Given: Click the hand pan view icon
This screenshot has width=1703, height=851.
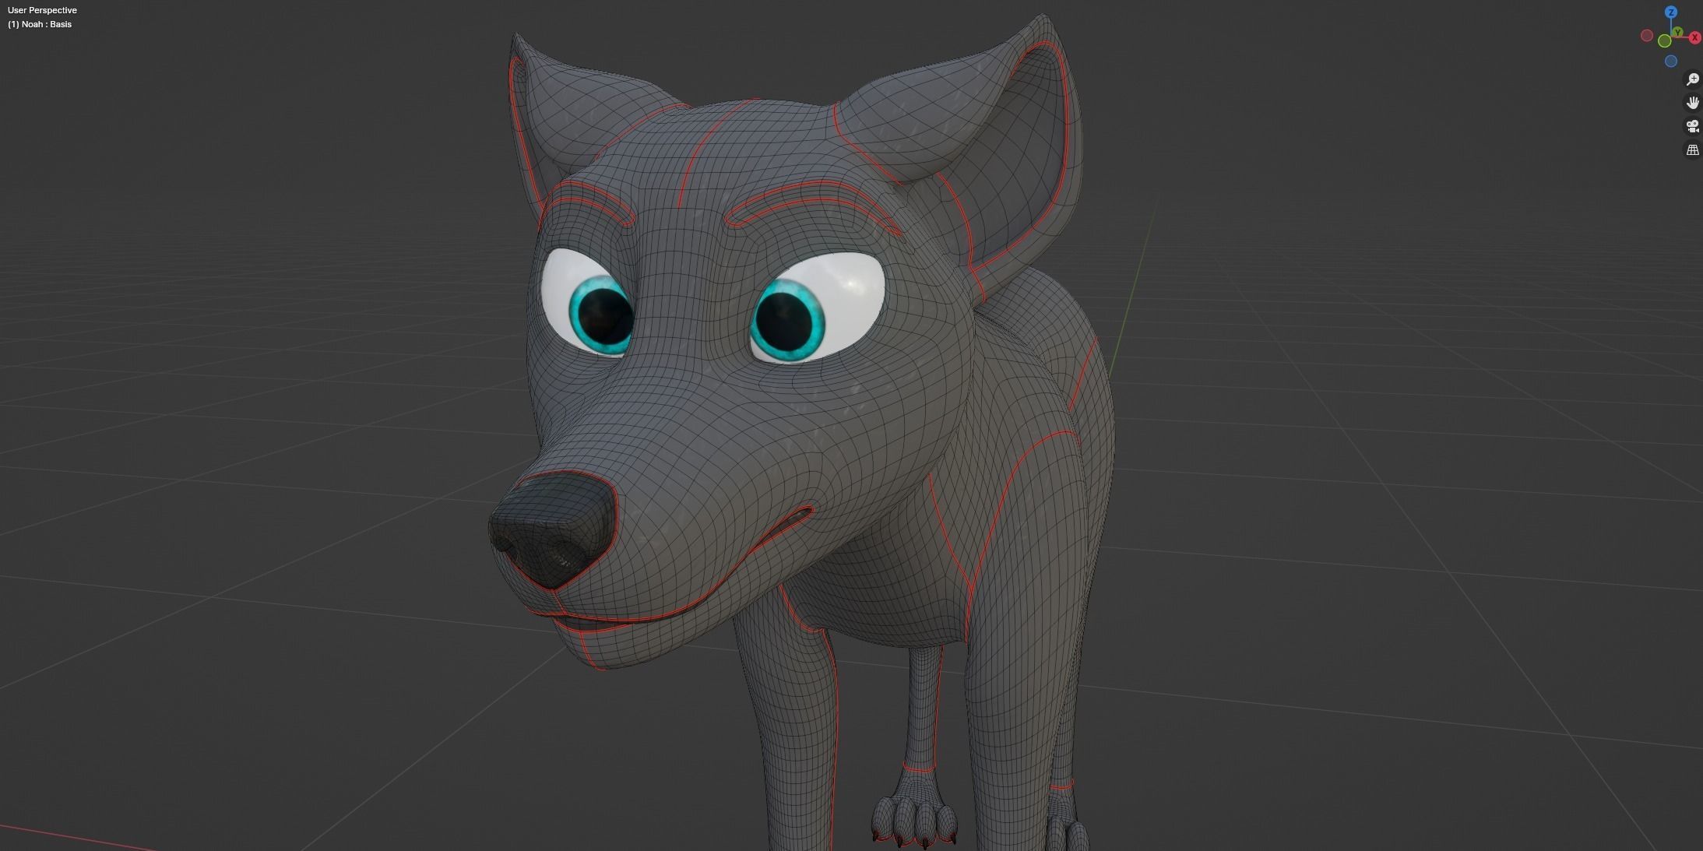Looking at the screenshot, I should pos(1692,103).
